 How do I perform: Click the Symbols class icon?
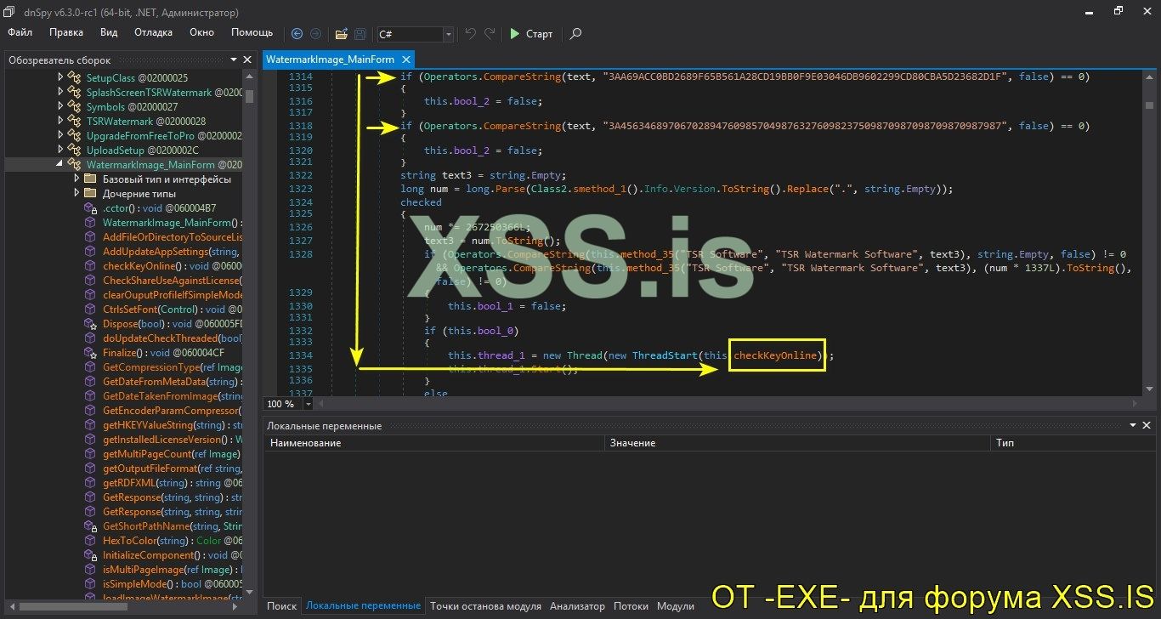coord(75,106)
